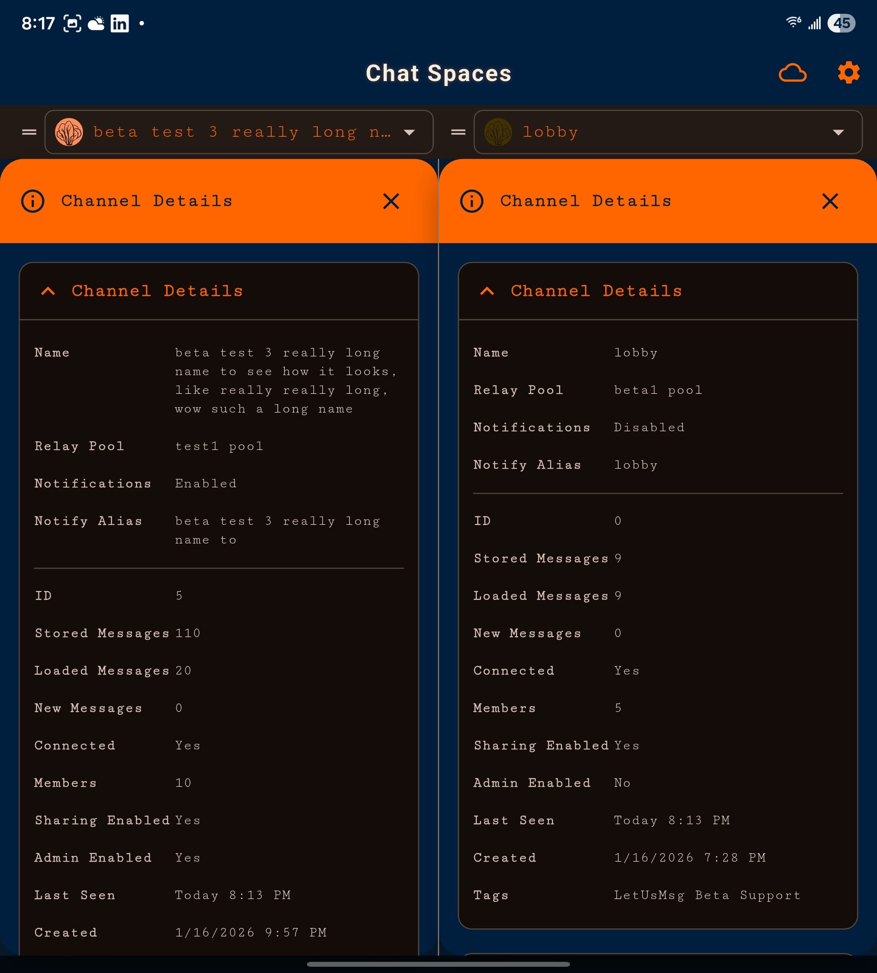The width and height of the screenshot is (877, 973).
Task: Collapse left Channel Details section chevron
Action: click(x=48, y=291)
